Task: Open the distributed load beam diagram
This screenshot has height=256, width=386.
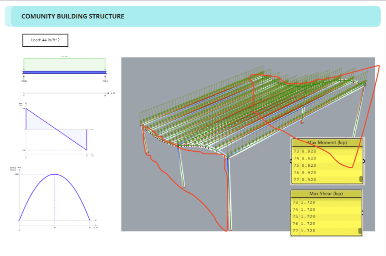Action: tap(64, 68)
